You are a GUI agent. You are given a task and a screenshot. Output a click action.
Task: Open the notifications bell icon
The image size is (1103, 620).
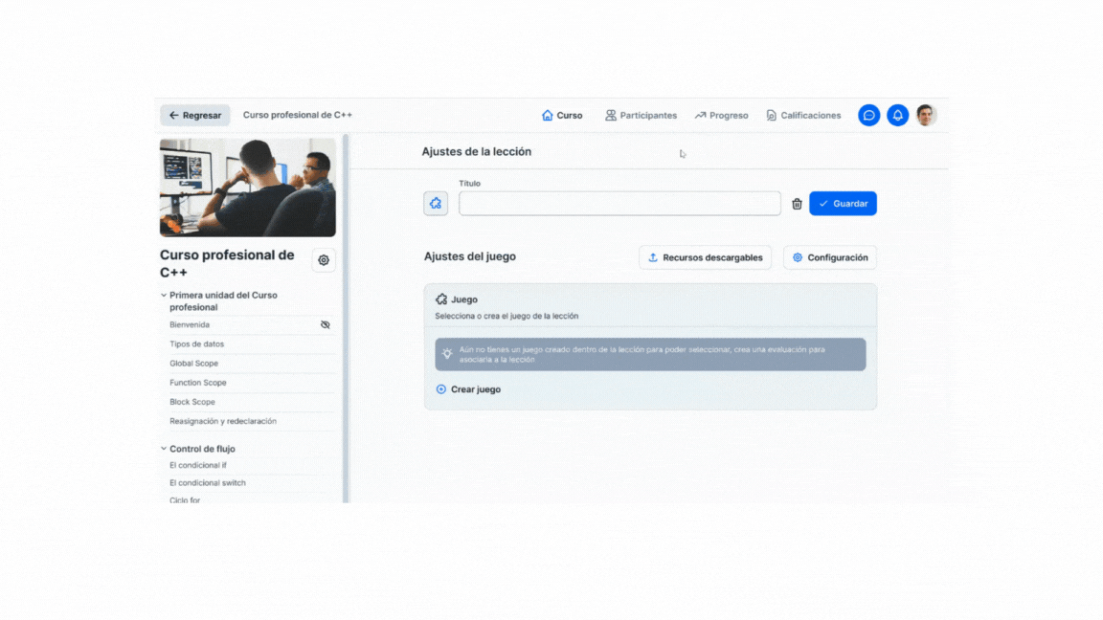pyautogui.click(x=897, y=115)
